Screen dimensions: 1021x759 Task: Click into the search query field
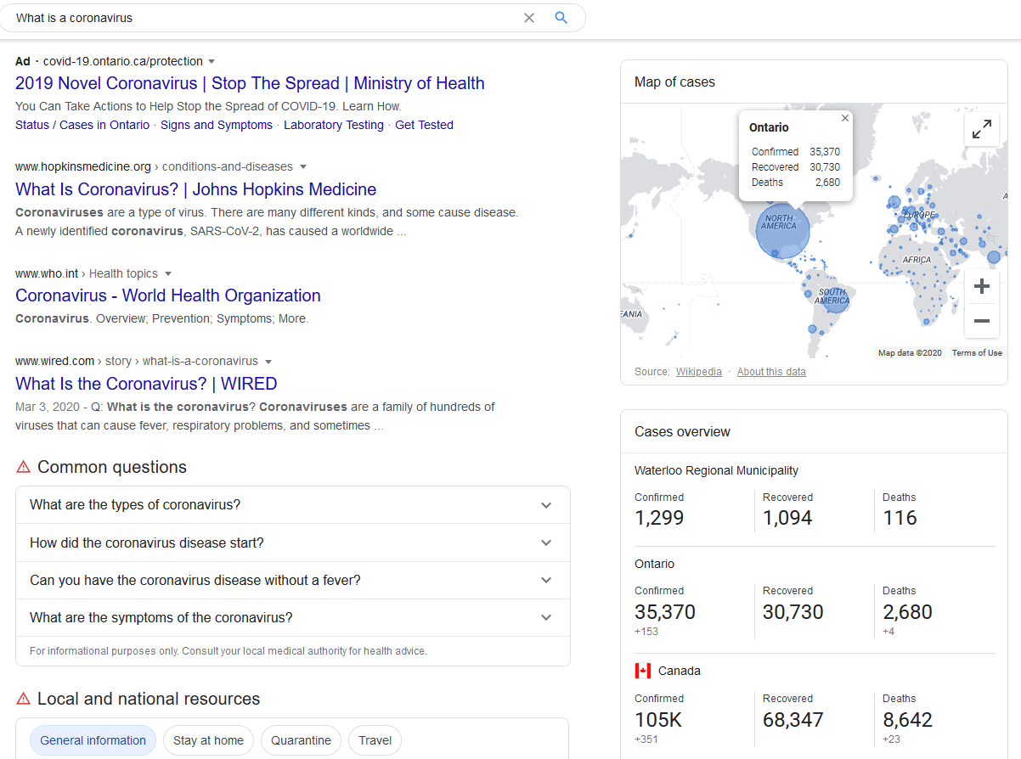(263, 18)
